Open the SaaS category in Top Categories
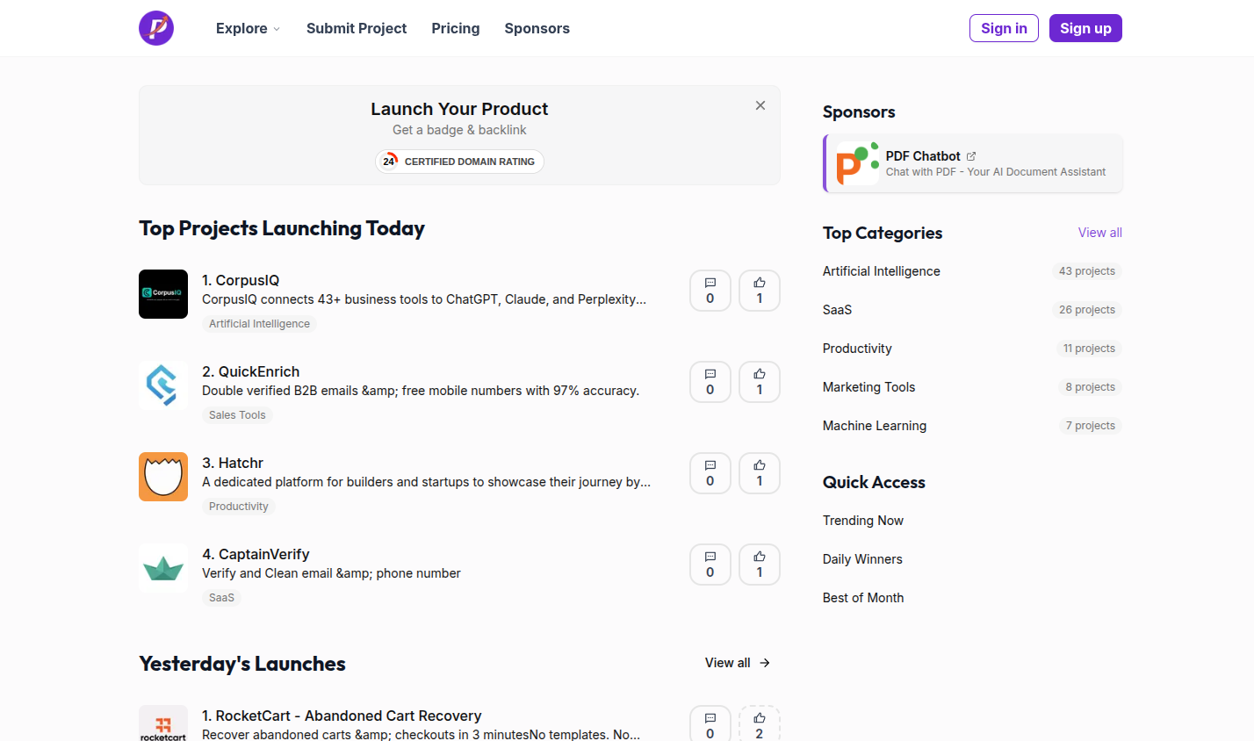Image resolution: width=1254 pixels, height=741 pixels. click(838, 310)
